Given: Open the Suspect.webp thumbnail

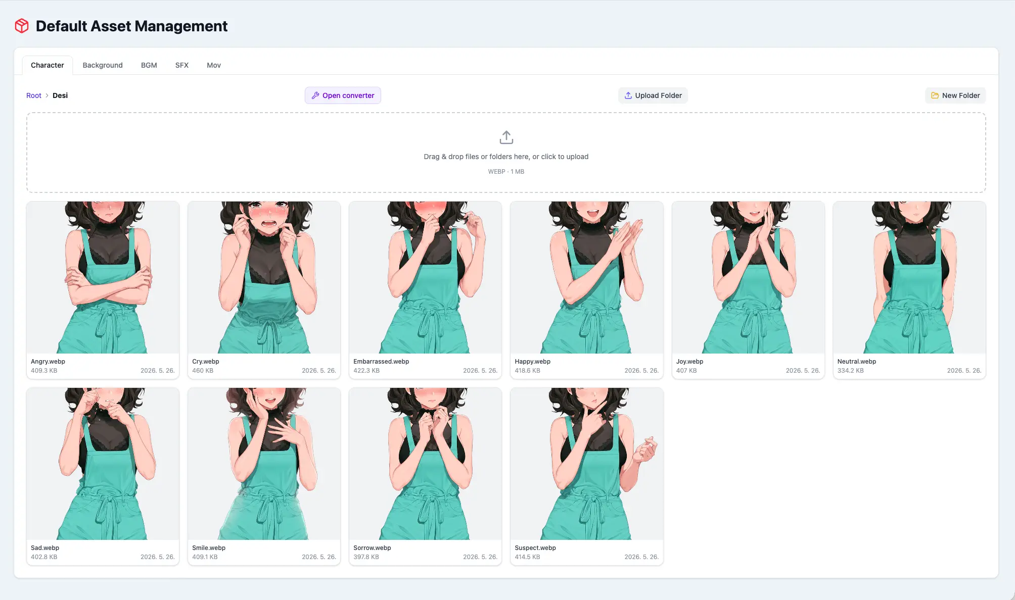Looking at the screenshot, I should click(586, 464).
